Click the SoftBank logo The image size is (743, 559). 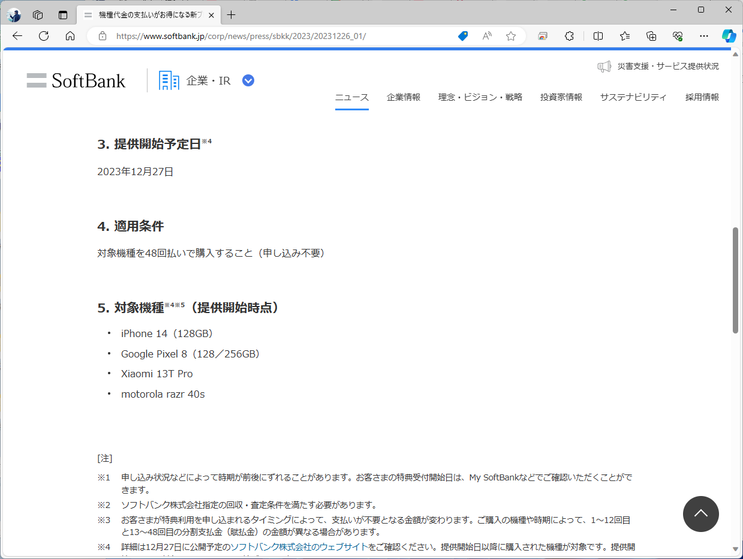76,80
